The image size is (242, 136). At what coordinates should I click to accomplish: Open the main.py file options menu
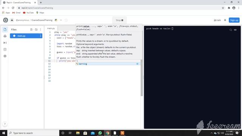[40, 36]
